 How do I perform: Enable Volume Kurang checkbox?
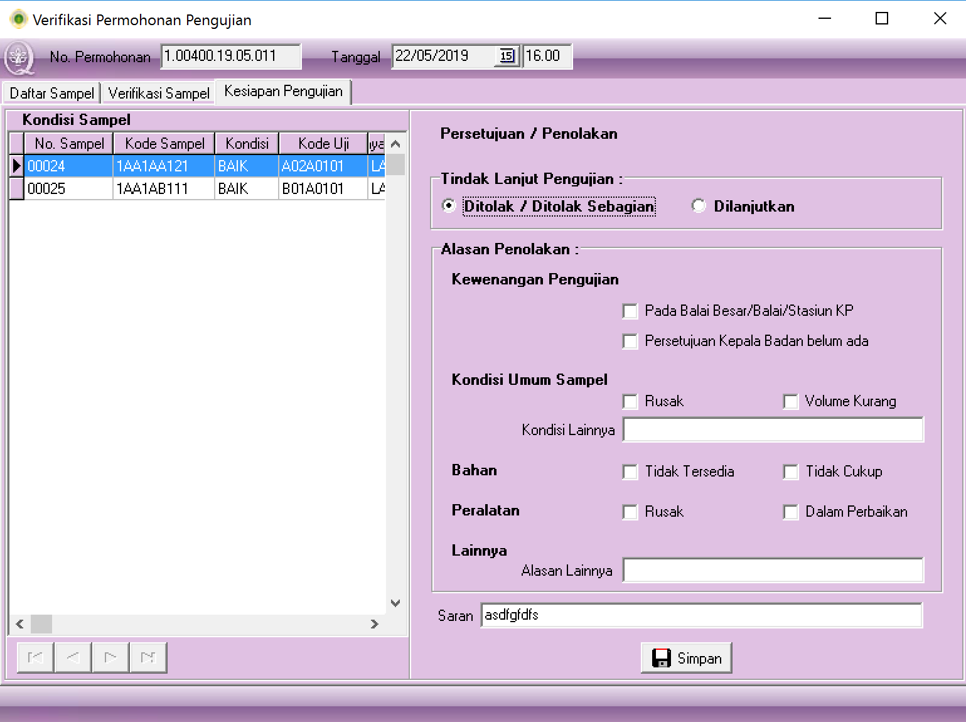click(790, 402)
